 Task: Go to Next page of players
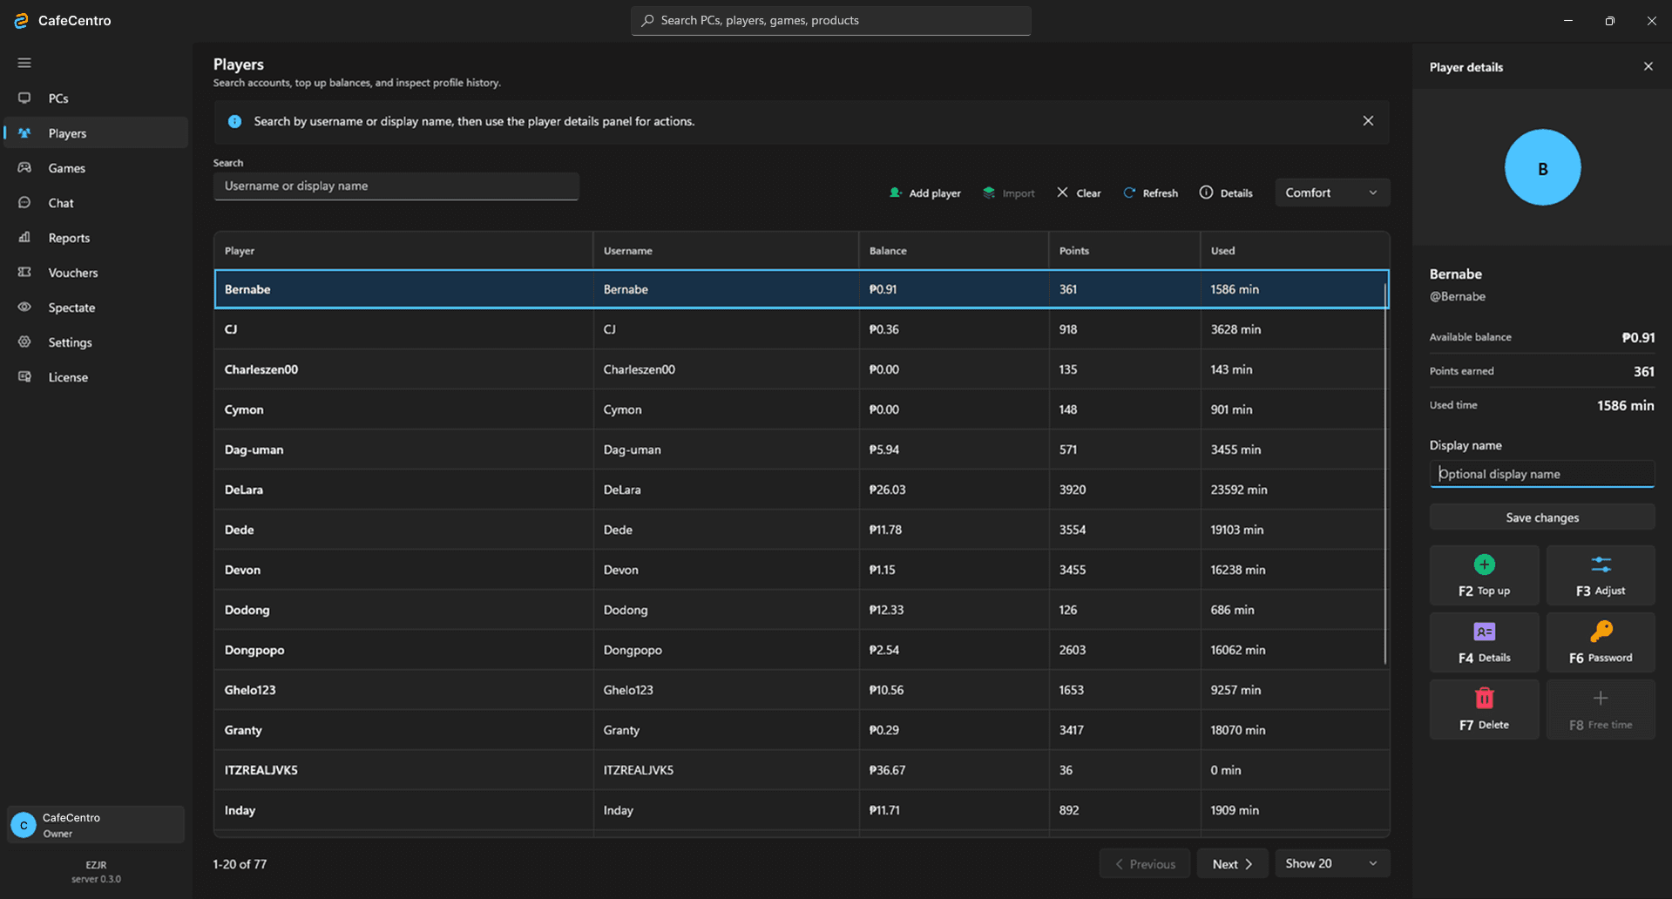tap(1232, 863)
